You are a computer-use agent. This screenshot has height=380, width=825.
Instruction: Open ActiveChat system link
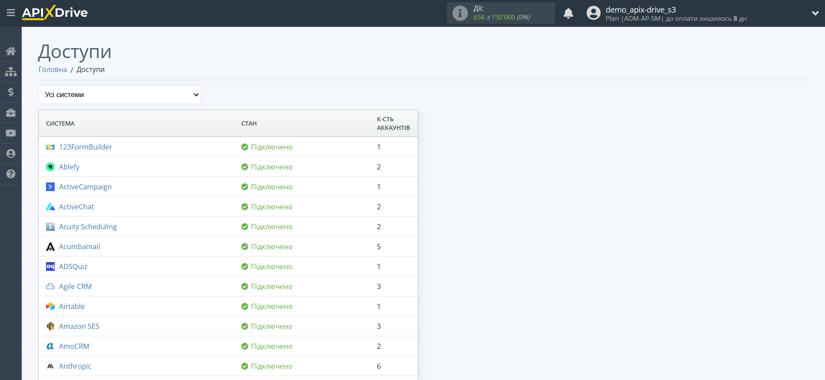[x=76, y=207]
